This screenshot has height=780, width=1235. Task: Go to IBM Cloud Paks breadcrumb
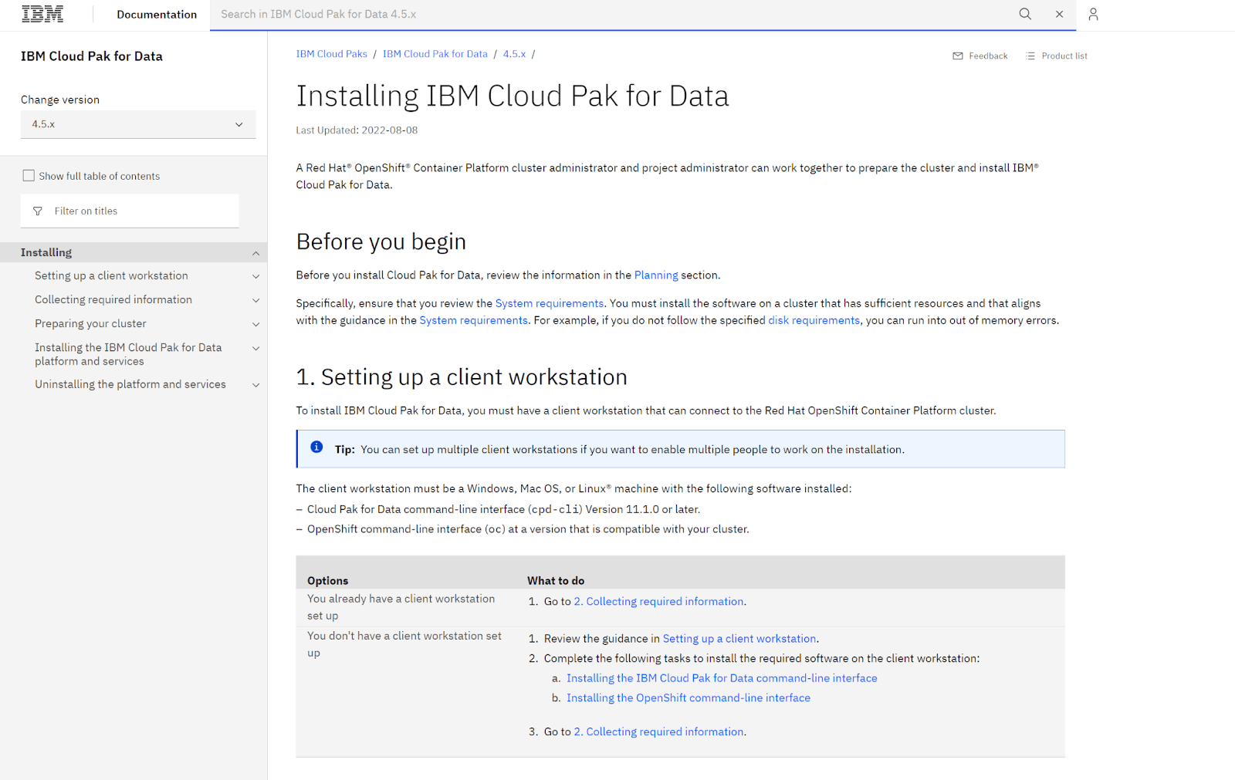click(331, 54)
